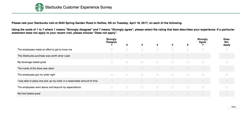
Task: Choose 1 for 'inside of the store was clean'
Action: click(x=112, y=69)
